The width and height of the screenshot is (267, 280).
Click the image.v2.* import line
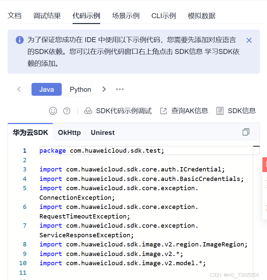pos(111,254)
